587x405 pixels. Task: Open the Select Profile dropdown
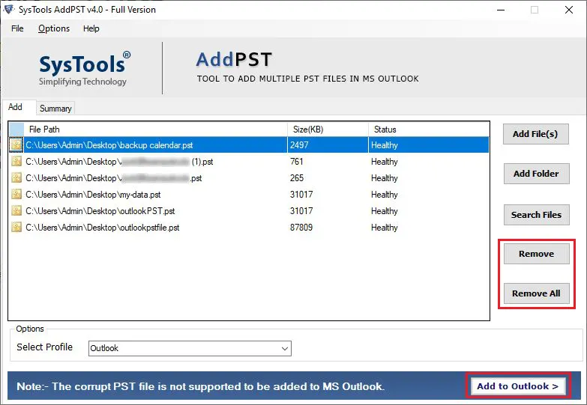click(190, 348)
